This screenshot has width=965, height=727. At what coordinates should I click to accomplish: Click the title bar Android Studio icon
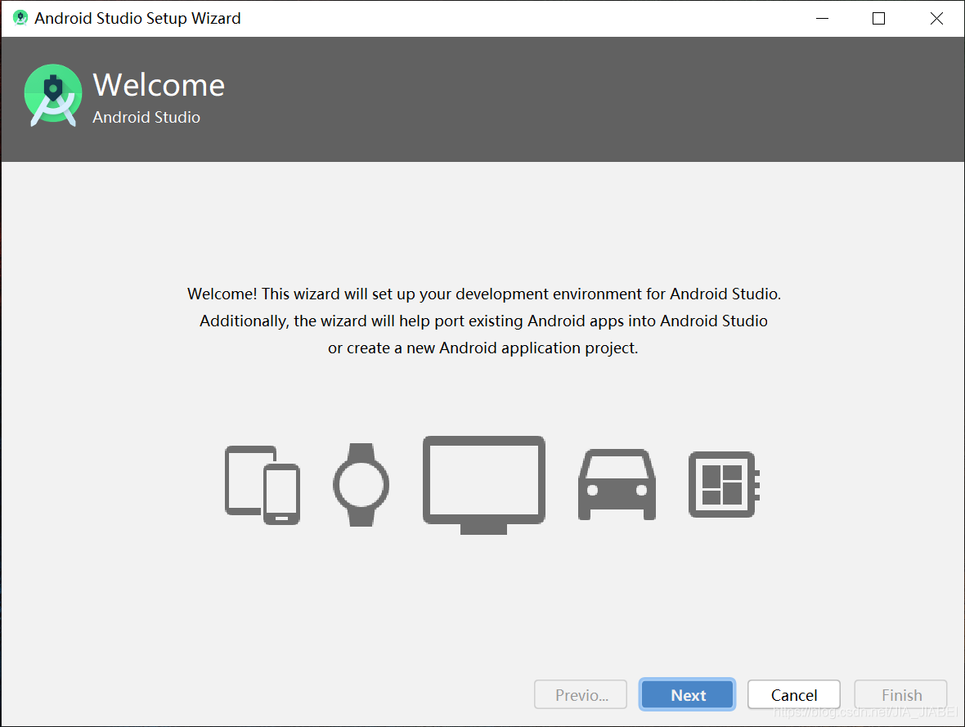(x=20, y=18)
